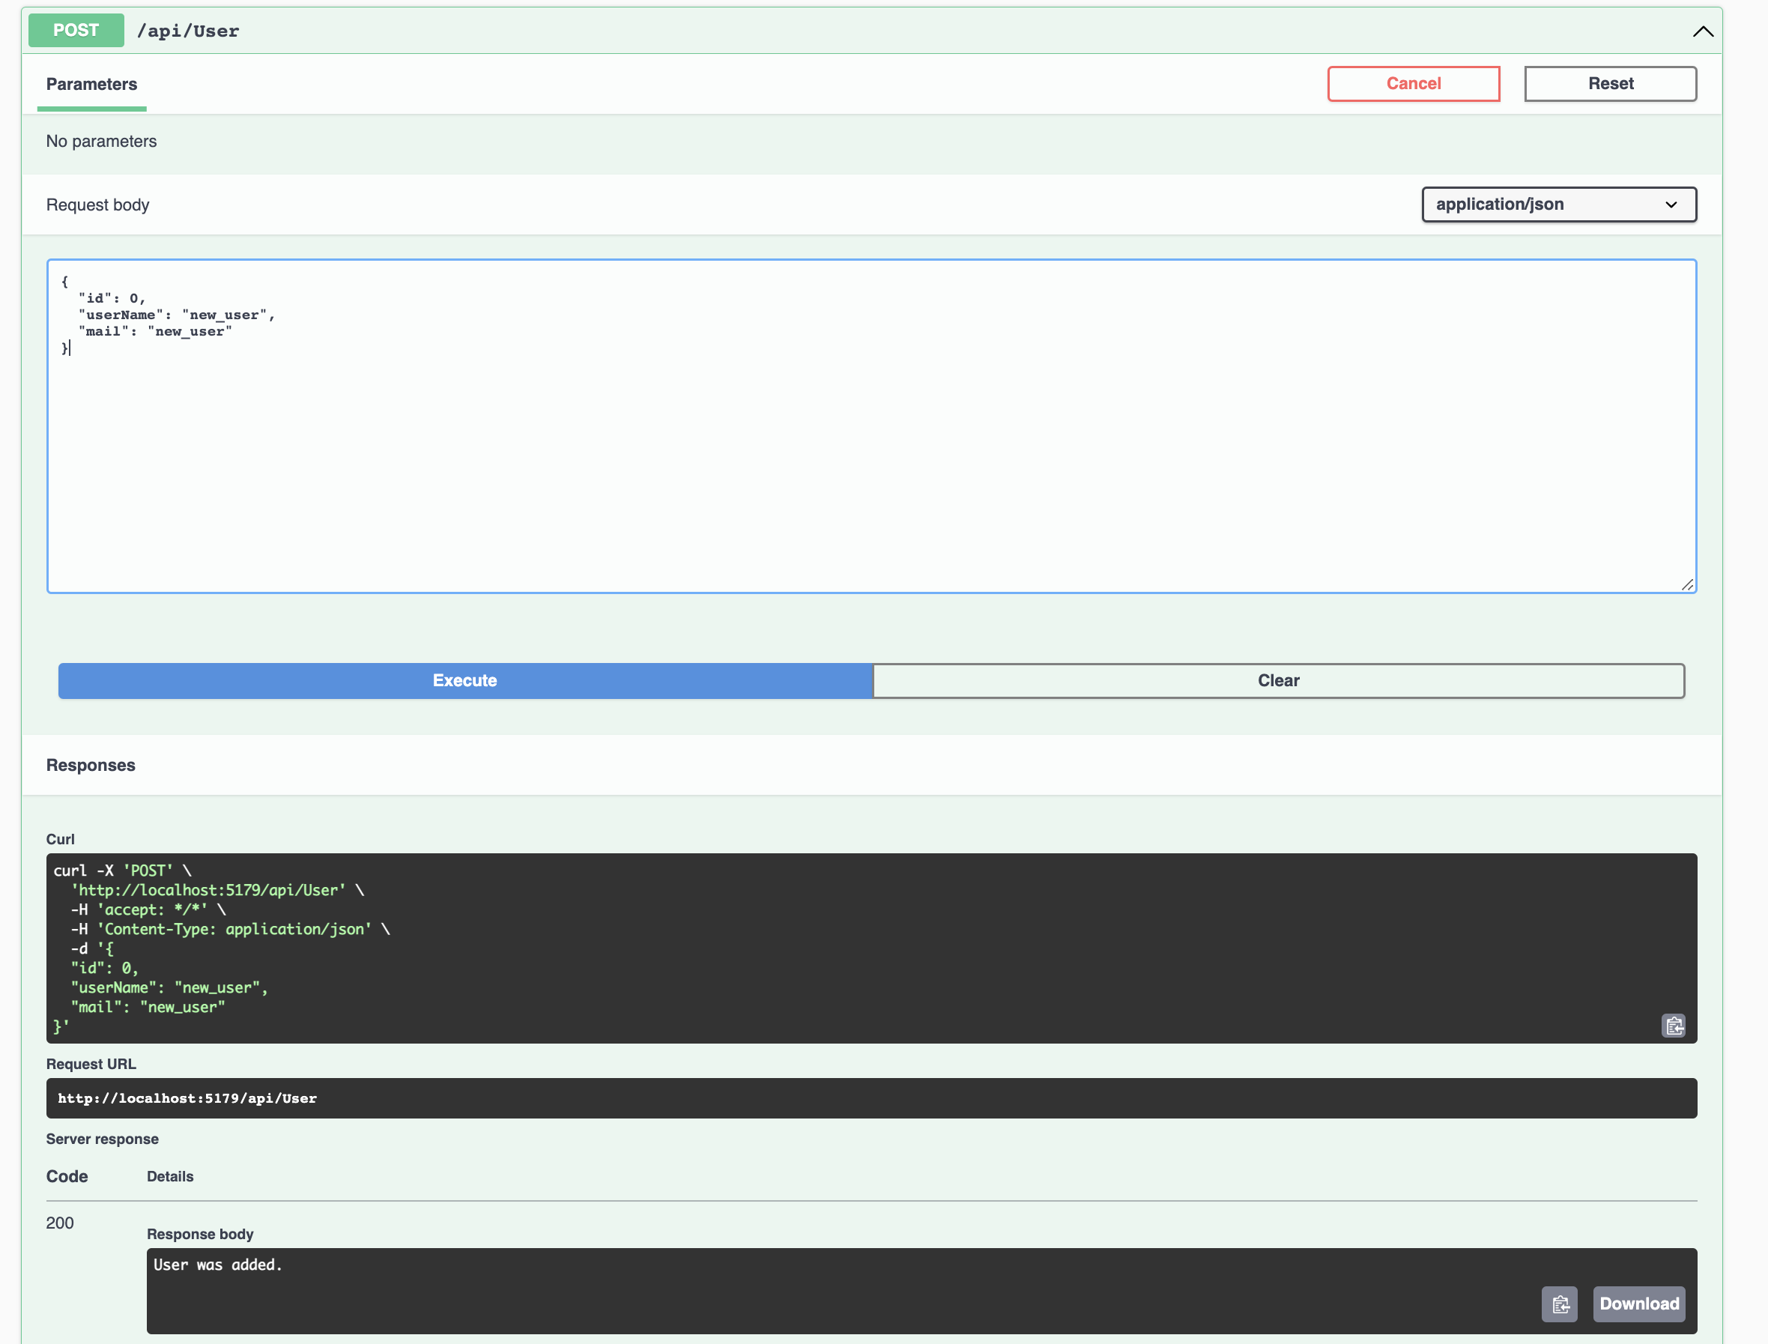Screen dimensions: 1768x1344
Task: Download the response body
Action: [1638, 1304]
